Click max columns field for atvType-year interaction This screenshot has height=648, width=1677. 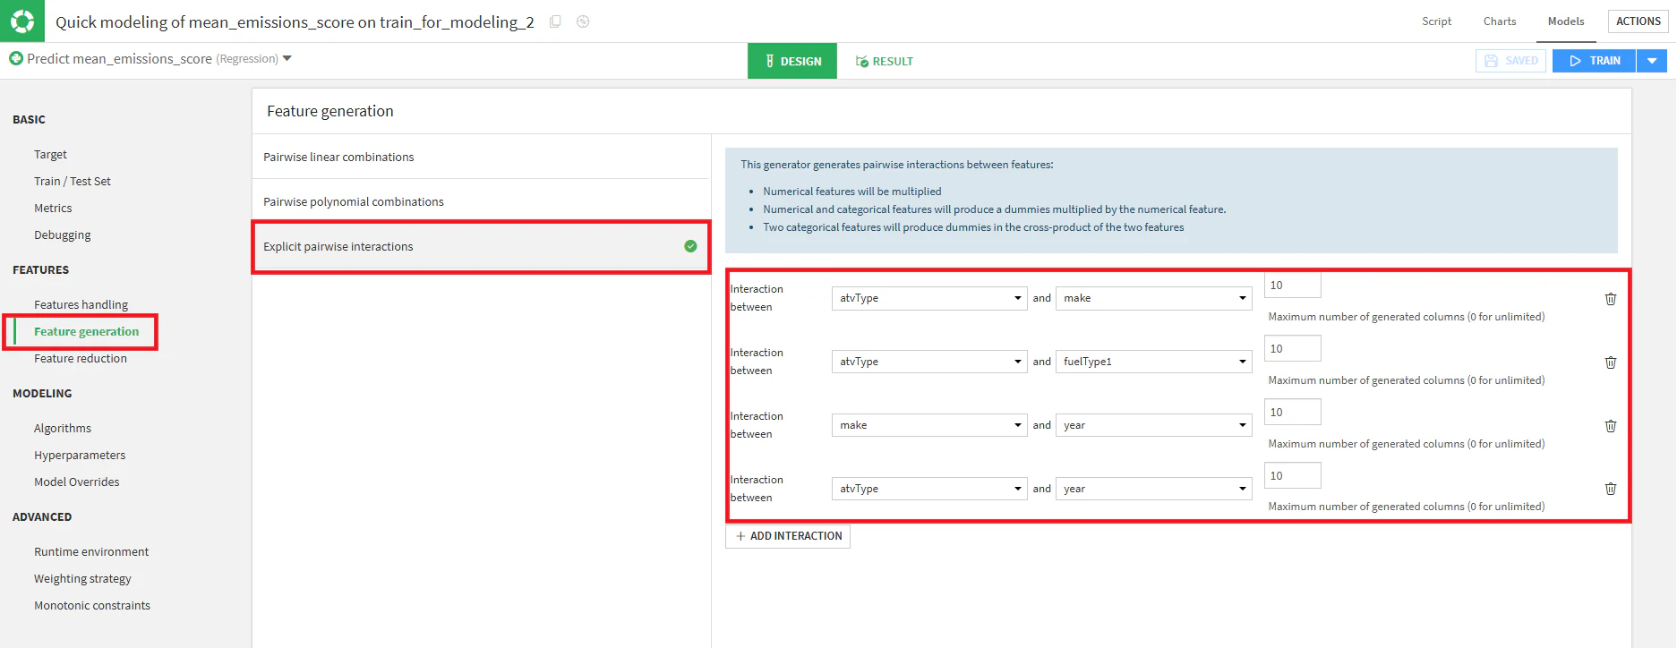[x=1292, y=475]
